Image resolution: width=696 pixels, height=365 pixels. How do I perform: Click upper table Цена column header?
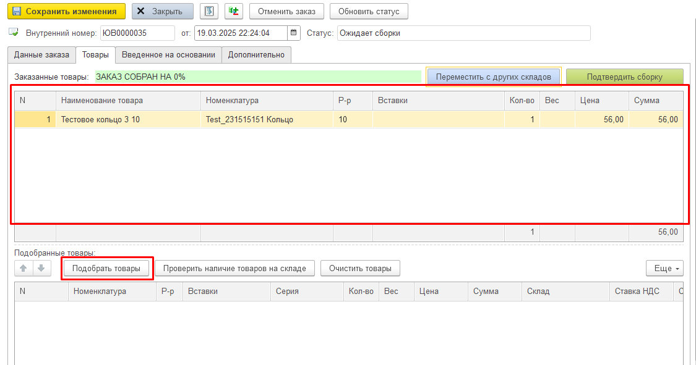pos(601,101)
